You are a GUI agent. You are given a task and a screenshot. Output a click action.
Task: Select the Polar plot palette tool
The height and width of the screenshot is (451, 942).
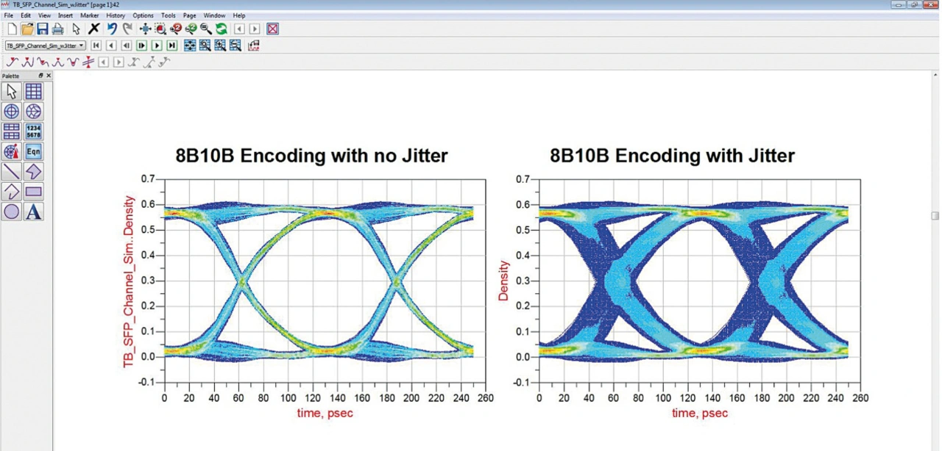click(x=12, y=111)
